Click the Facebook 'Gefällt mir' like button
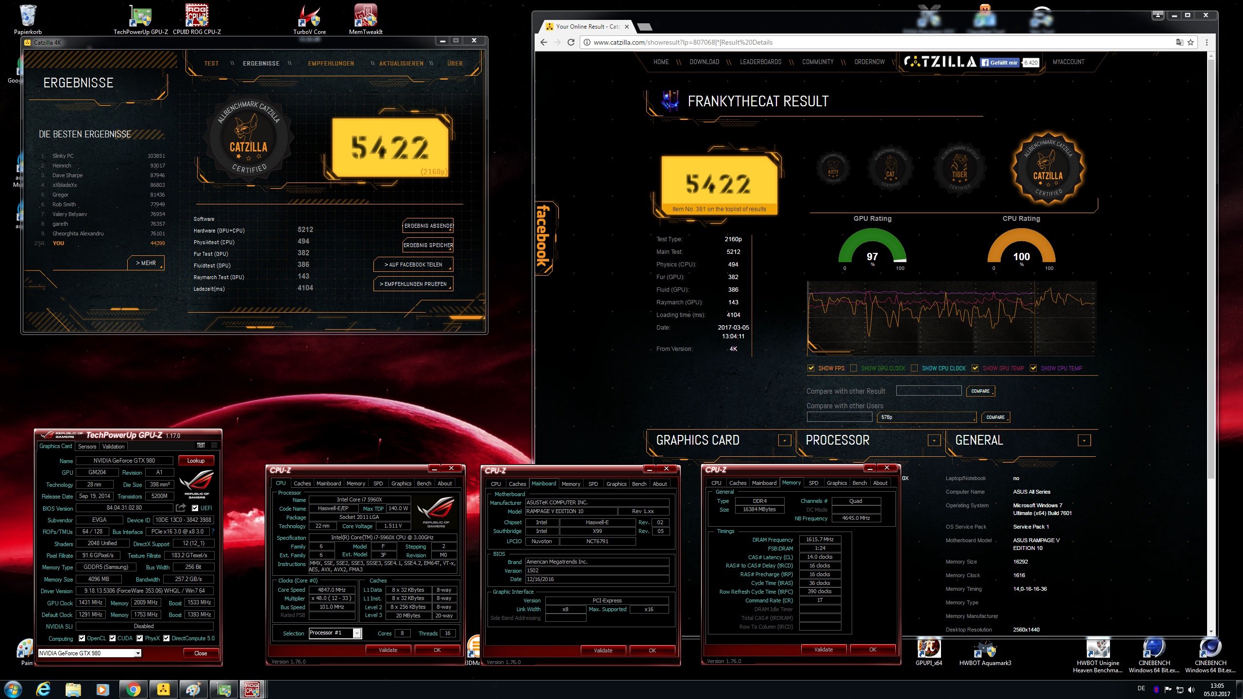Image resolution: width=1243 pixels, height=699 pixels. (999, 63)
